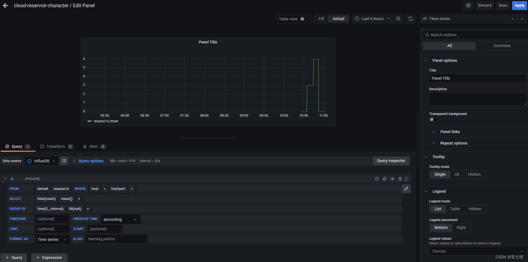Duplicate query A

click(x=385, y=179)
